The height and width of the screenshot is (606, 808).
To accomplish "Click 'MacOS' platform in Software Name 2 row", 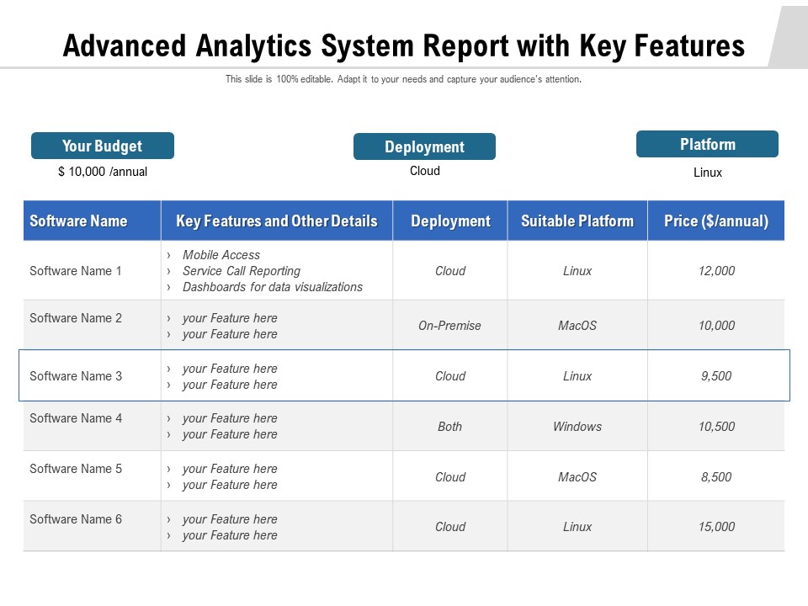I will (577, 326).
